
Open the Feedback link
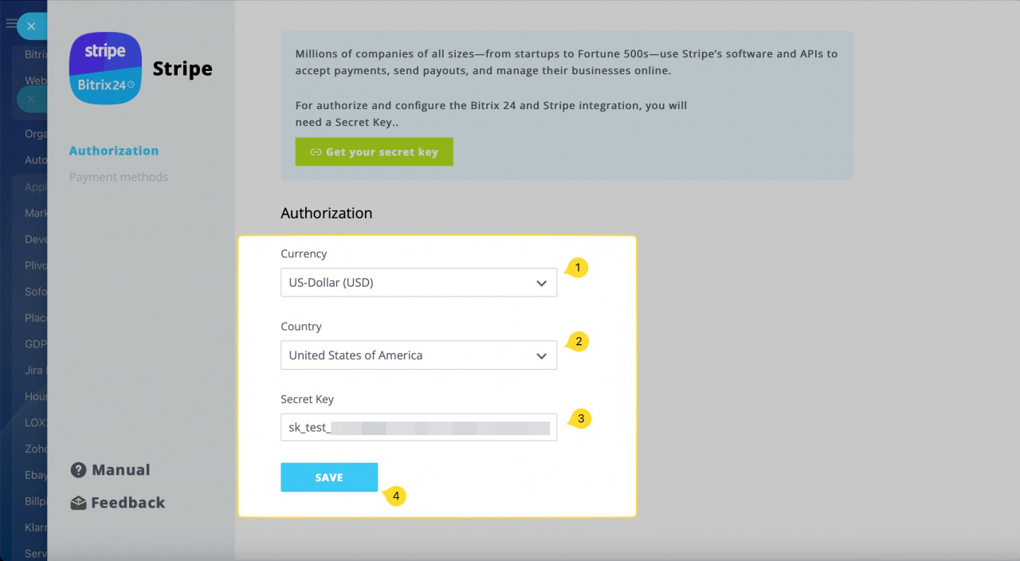click(x=128, y=503)
